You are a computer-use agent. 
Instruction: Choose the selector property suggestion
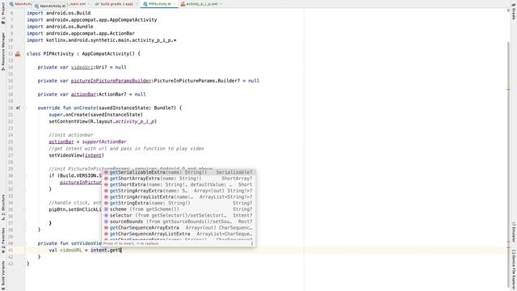tap(179, 216)
